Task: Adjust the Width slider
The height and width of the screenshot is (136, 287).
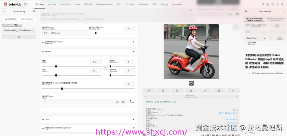Action: click(72, 66)
